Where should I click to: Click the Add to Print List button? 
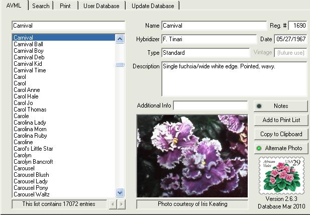pyautogui.click(x=281, y=120)
